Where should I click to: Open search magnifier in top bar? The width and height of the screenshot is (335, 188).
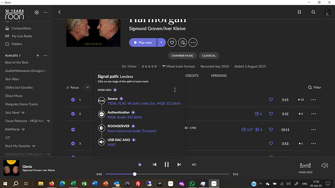(x=313, y=12)
